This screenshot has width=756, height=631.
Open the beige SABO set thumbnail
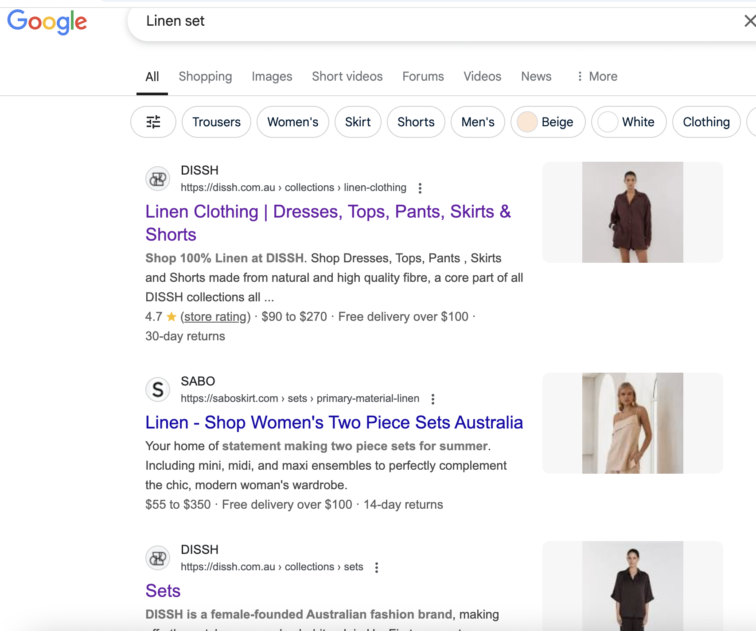(x=633, y=423)
